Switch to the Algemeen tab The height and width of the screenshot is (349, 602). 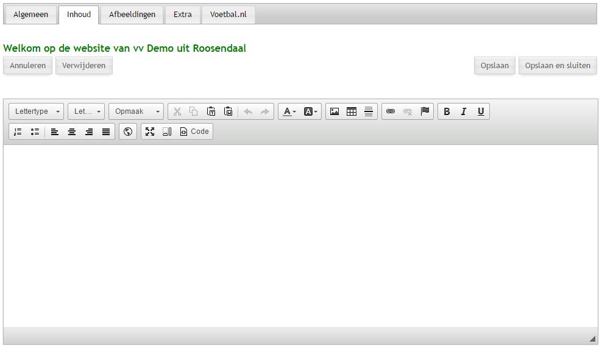pos(30,15)
